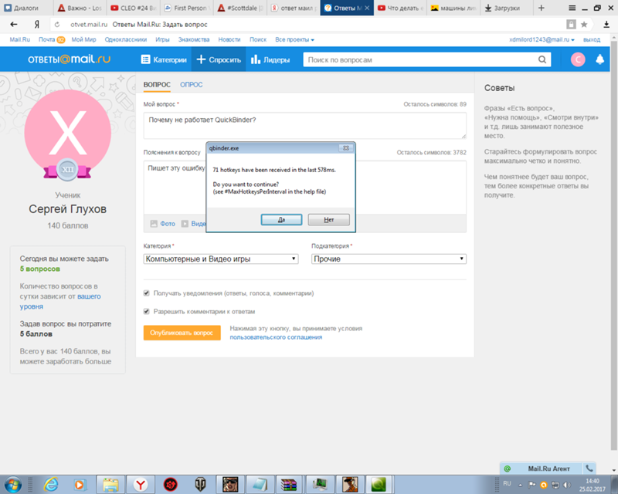Open a new browser tab with plus
The height and width of the screenshot is (494, 618).
click(542, 8)
